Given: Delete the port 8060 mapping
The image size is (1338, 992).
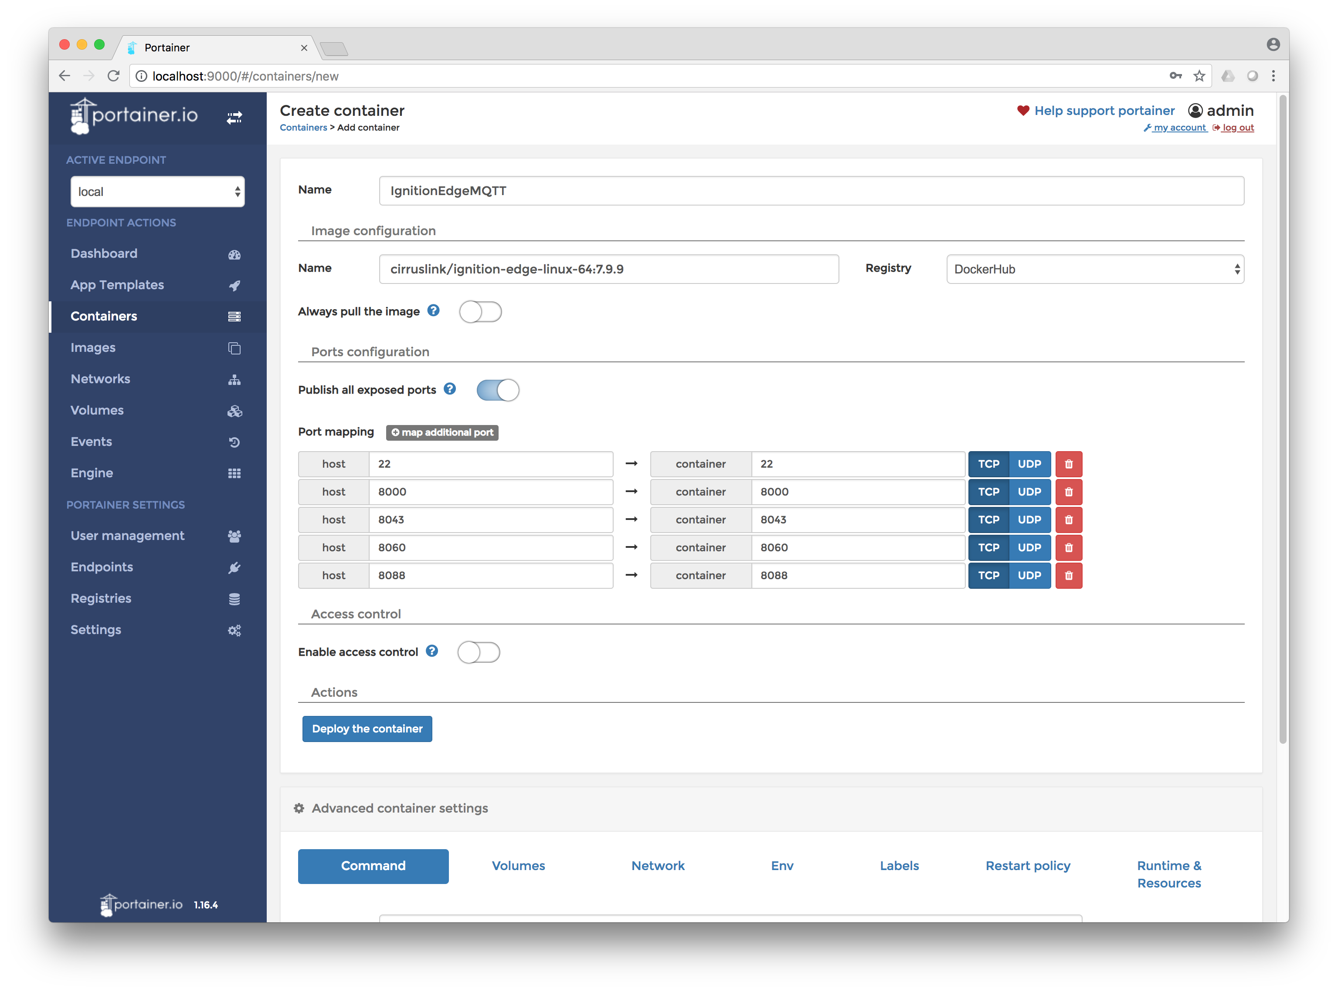Looking at the screenshot, I should click(1068, 548).
